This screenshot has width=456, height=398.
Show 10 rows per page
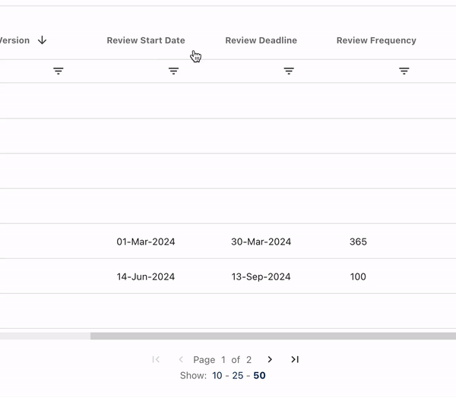pos(217,375)
